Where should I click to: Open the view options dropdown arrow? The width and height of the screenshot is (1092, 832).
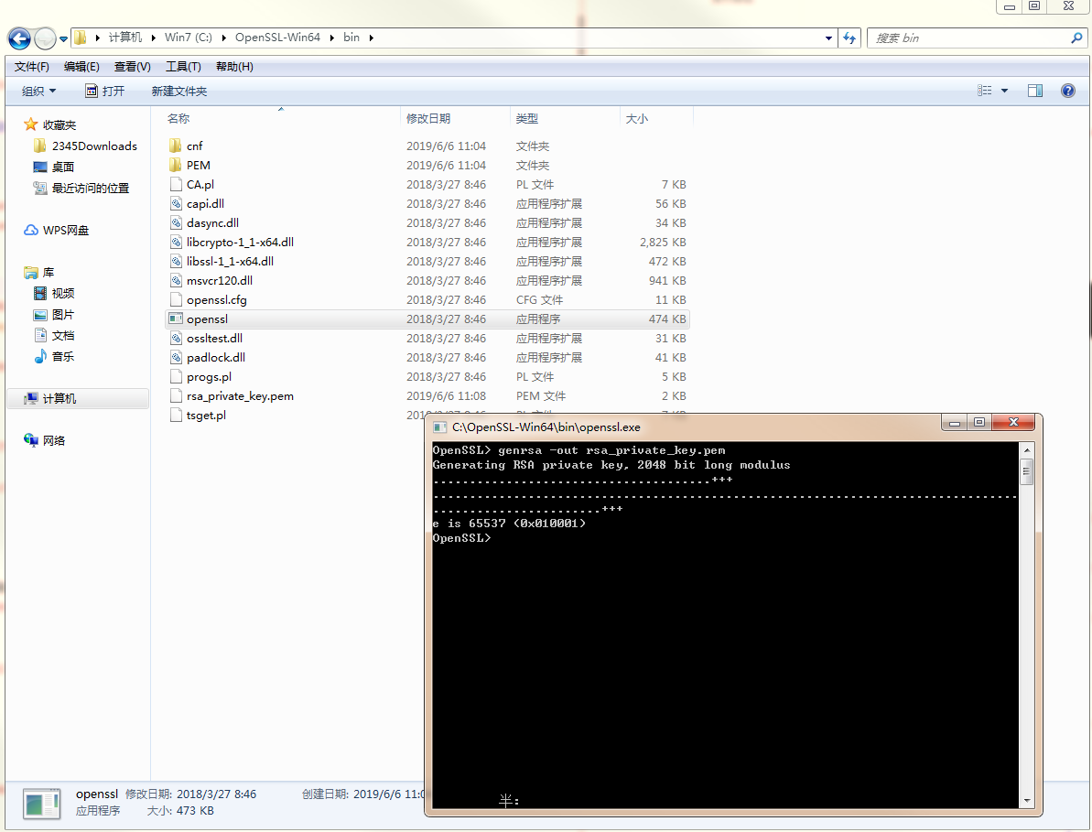tap(1004, 91)
